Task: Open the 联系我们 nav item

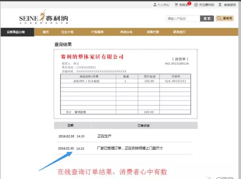Action: click(179, 32)
